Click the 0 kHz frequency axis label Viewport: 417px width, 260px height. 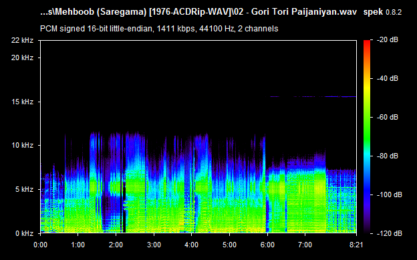click(x=24, y=233)
